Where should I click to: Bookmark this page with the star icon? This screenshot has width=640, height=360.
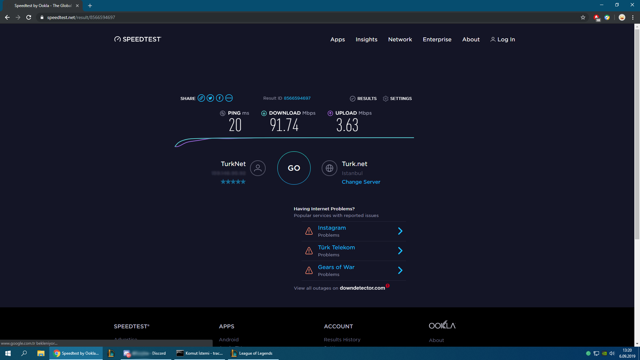[x=583, y=17]
